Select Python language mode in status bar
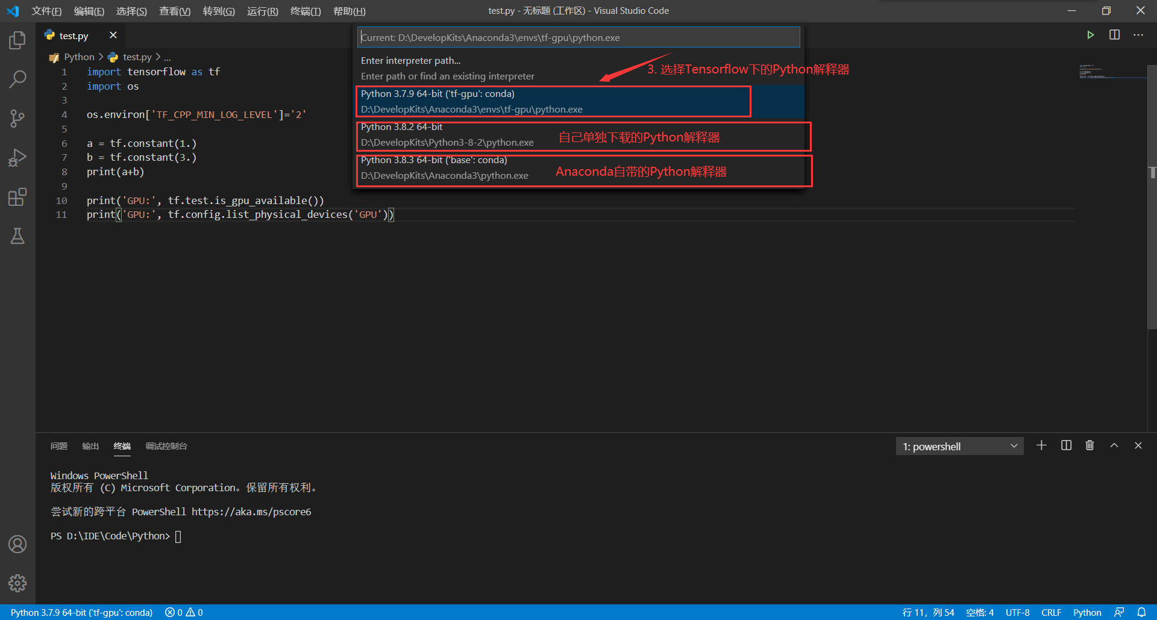Viewport: 1157px width, 620px height. coord(1087,612)
